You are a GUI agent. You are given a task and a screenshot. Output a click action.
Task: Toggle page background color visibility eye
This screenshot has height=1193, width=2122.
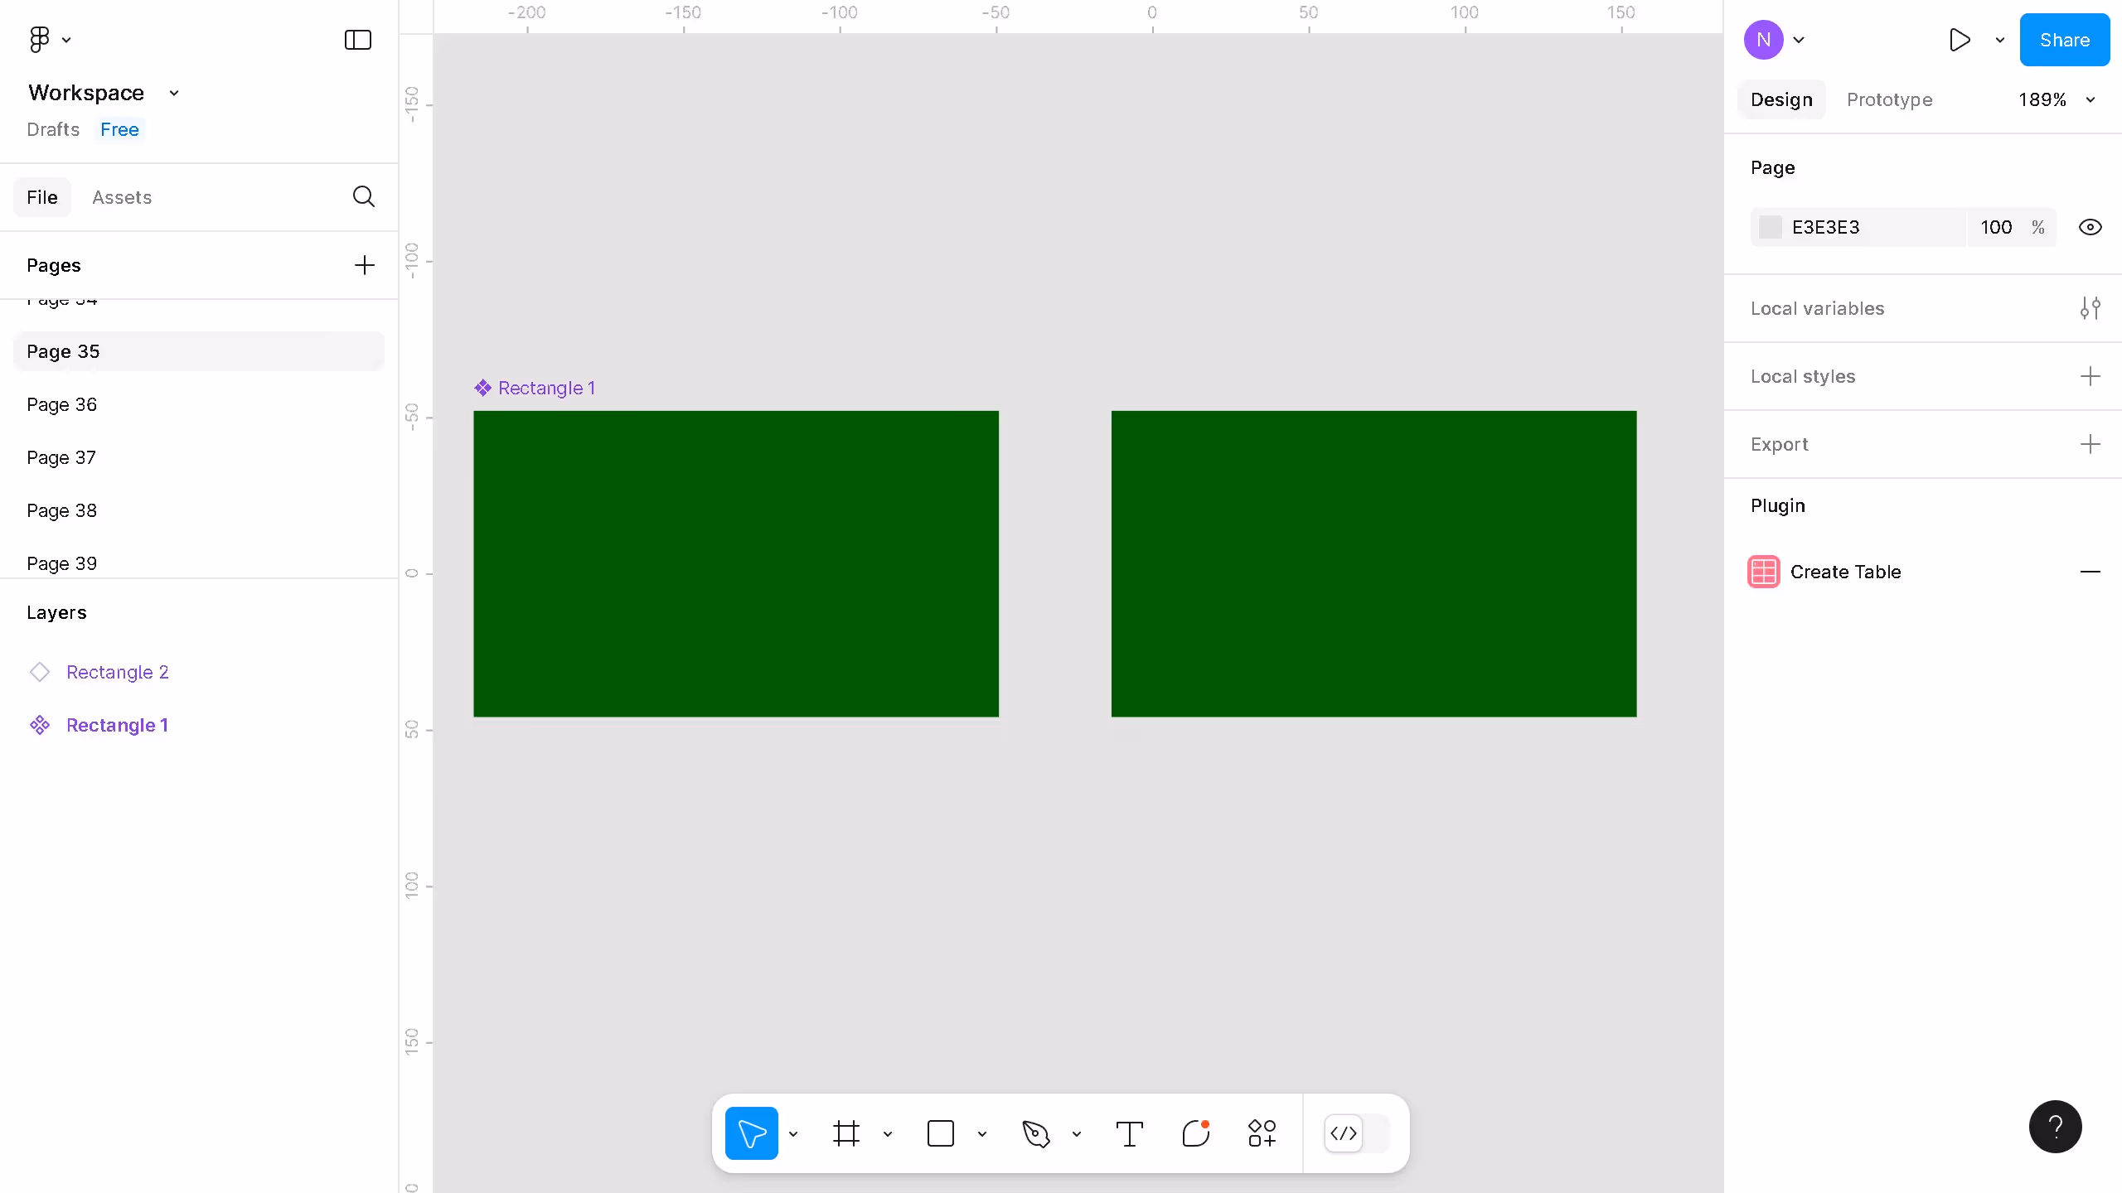pos(2090,227)
